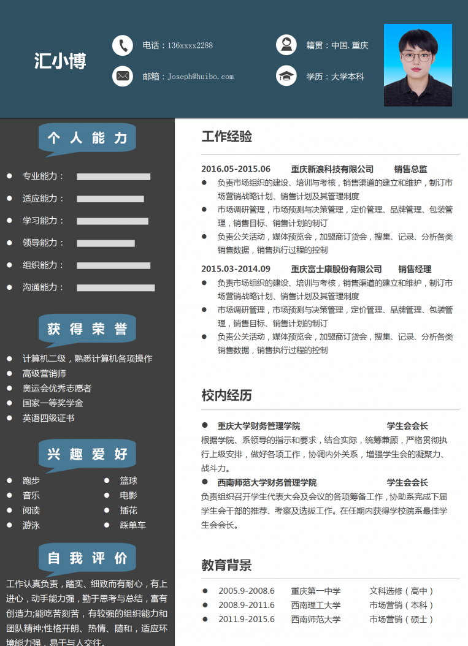The width and height of the screenshot is (468, 646).
Task: Select the label 专业能力
Action: pos(40,176)
